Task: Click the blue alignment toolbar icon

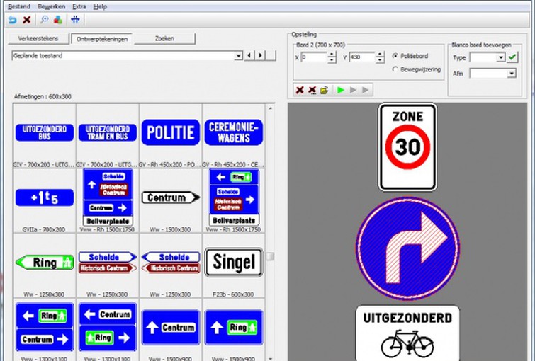Action: (x=75, y=20)
